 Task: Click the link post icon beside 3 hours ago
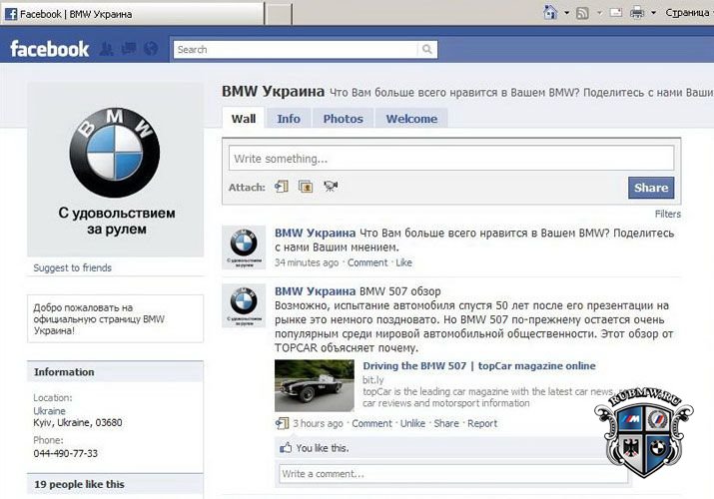(x=282, y=423)
